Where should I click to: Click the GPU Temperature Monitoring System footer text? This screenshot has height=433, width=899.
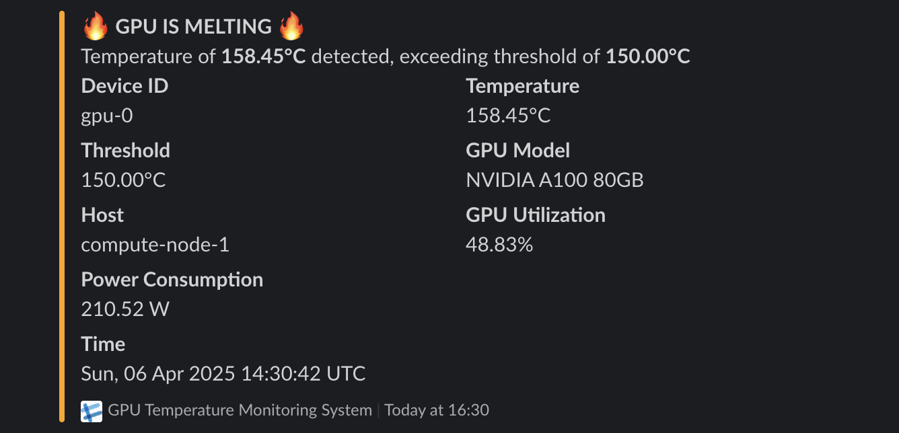pyautogui.click(x=240, y=410)
